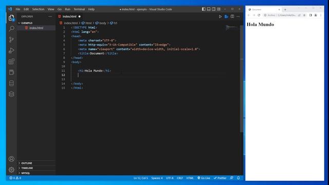
Task: Change language mode via HTML status item
Action: [x=190, y=178]
